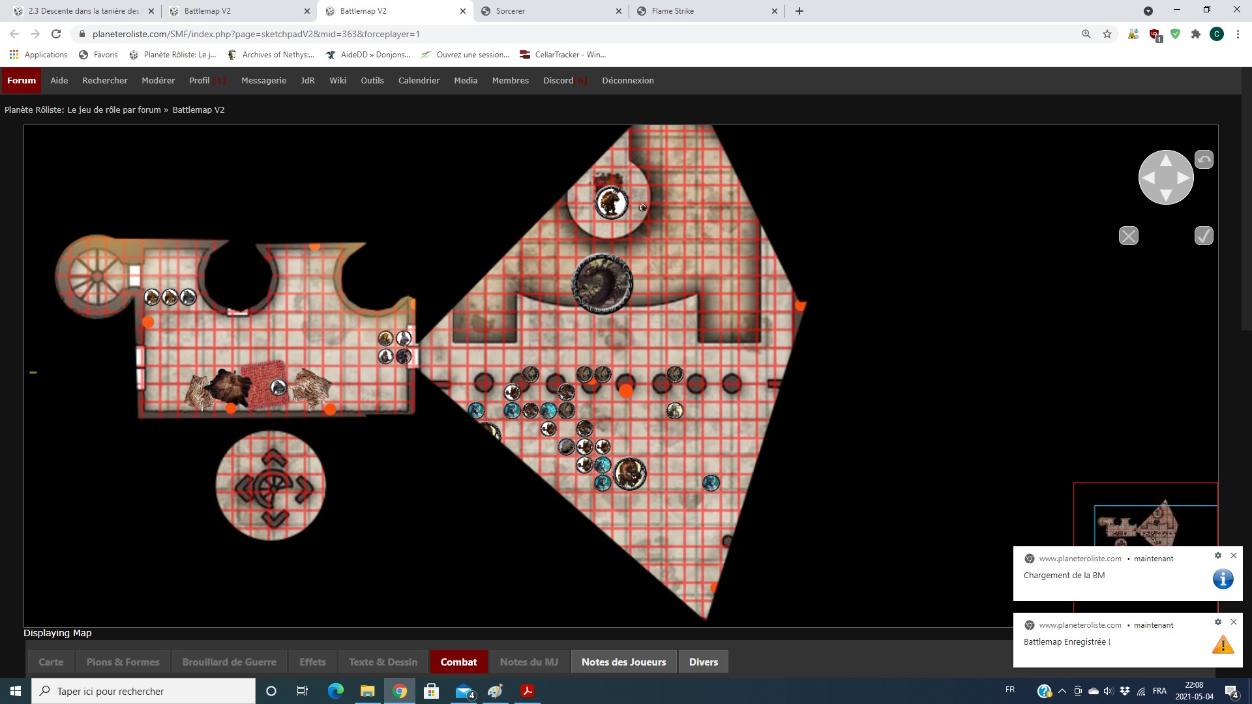Open the Notes des Joueurs tab

(x=623, y=662)
